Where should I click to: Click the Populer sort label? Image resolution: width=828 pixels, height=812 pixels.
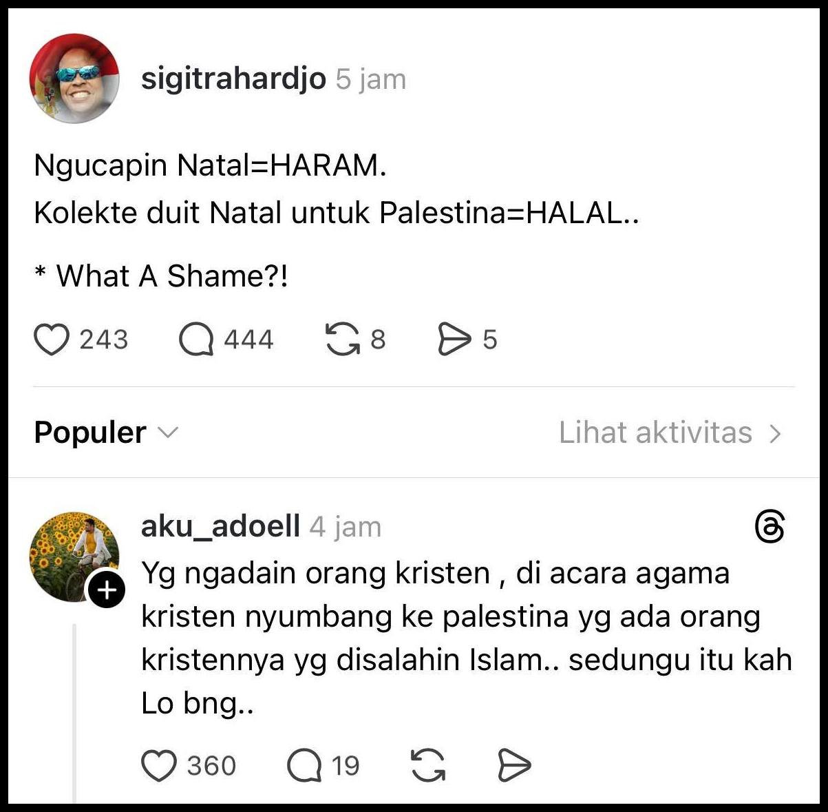pos(90,433)
